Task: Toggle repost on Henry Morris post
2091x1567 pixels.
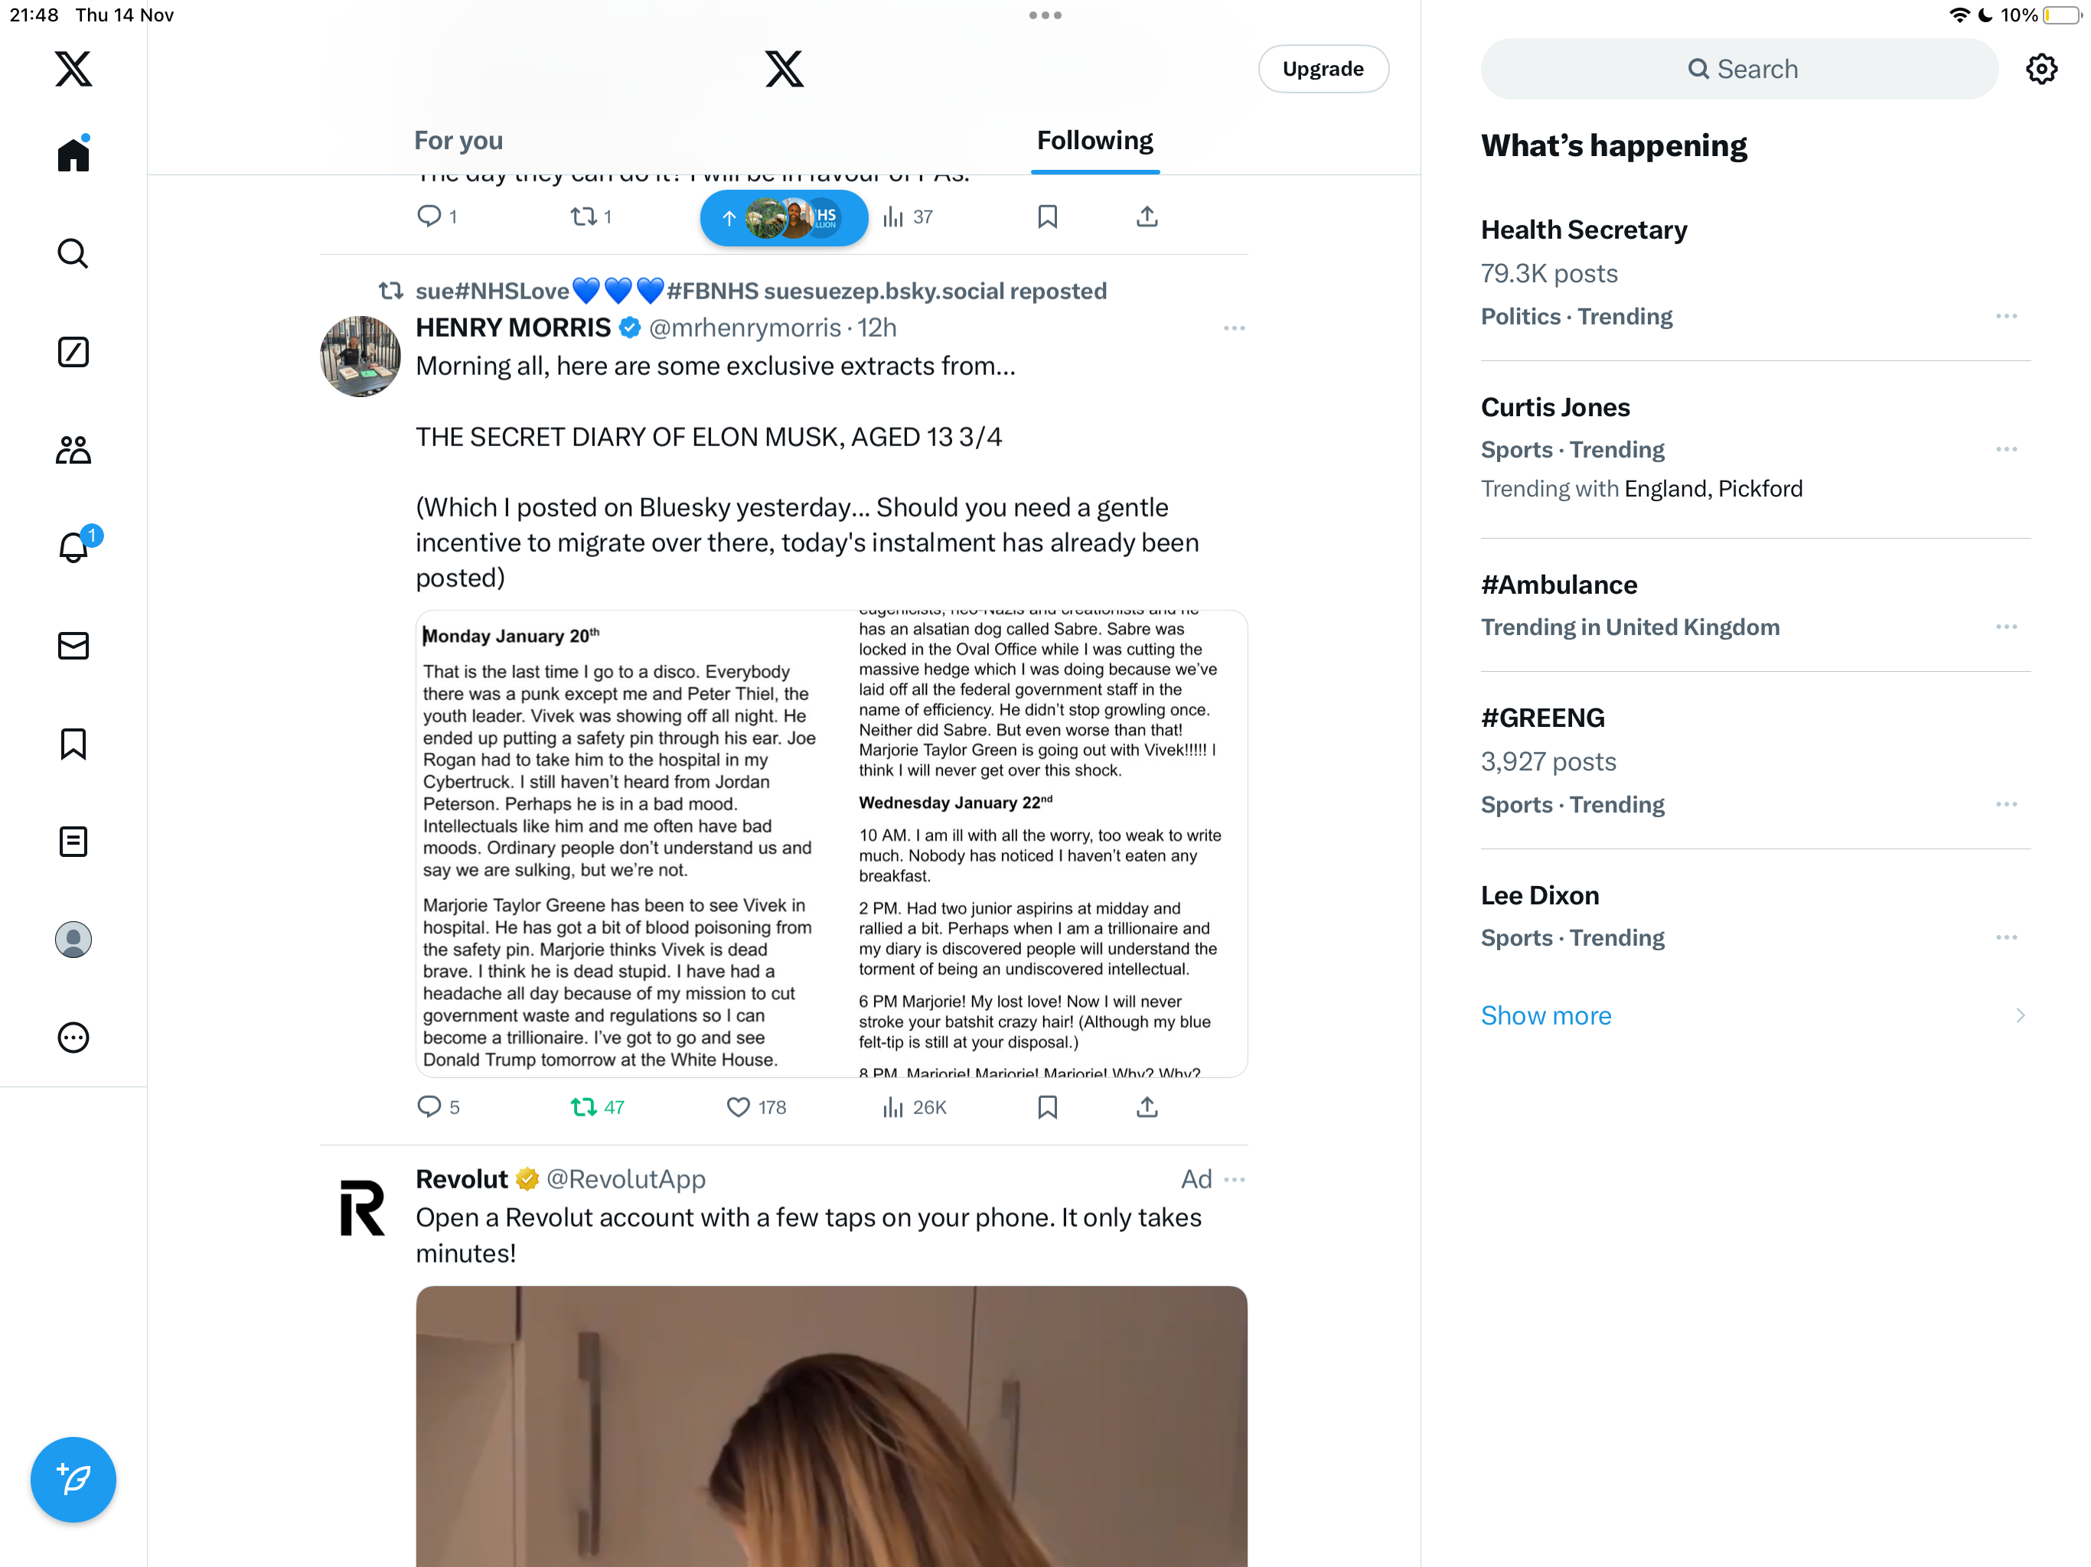Action: [598, 1106]
